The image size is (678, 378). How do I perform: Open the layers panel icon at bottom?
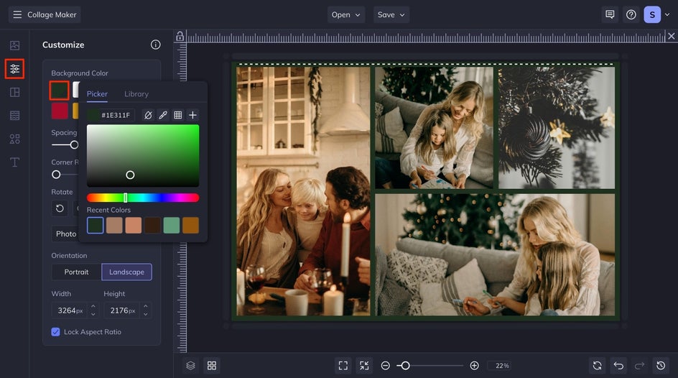191,366
